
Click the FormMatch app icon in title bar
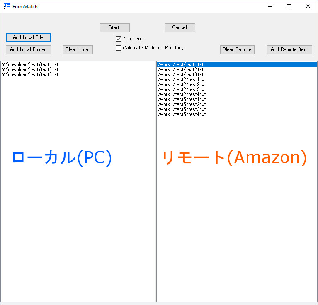7,6
